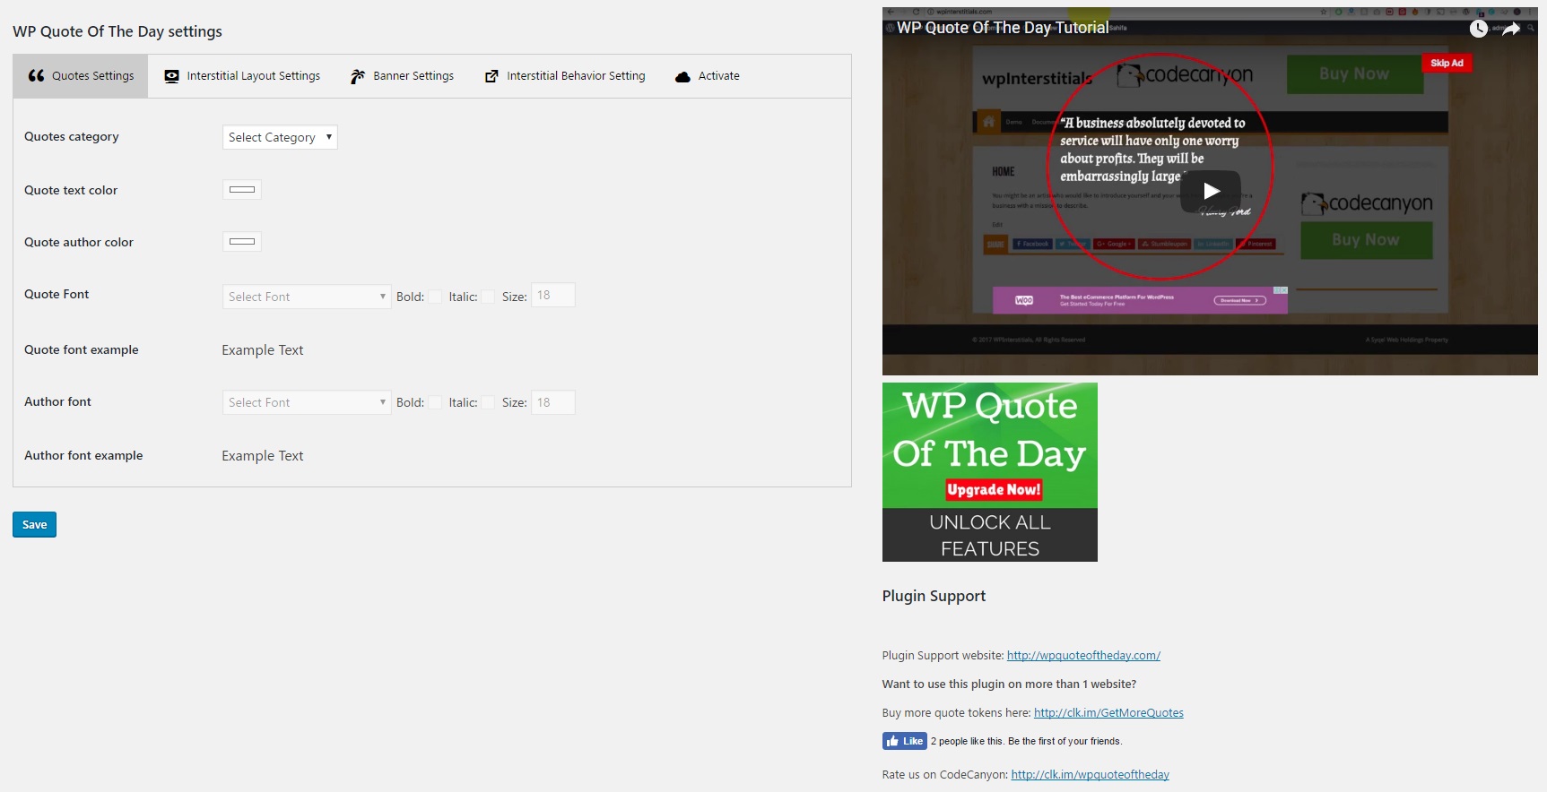Click the external link icon beside Interstitial Behavior Setting
Image resolution: width=1547 pixels, height=792 pixels.
[x=491, y=76]
